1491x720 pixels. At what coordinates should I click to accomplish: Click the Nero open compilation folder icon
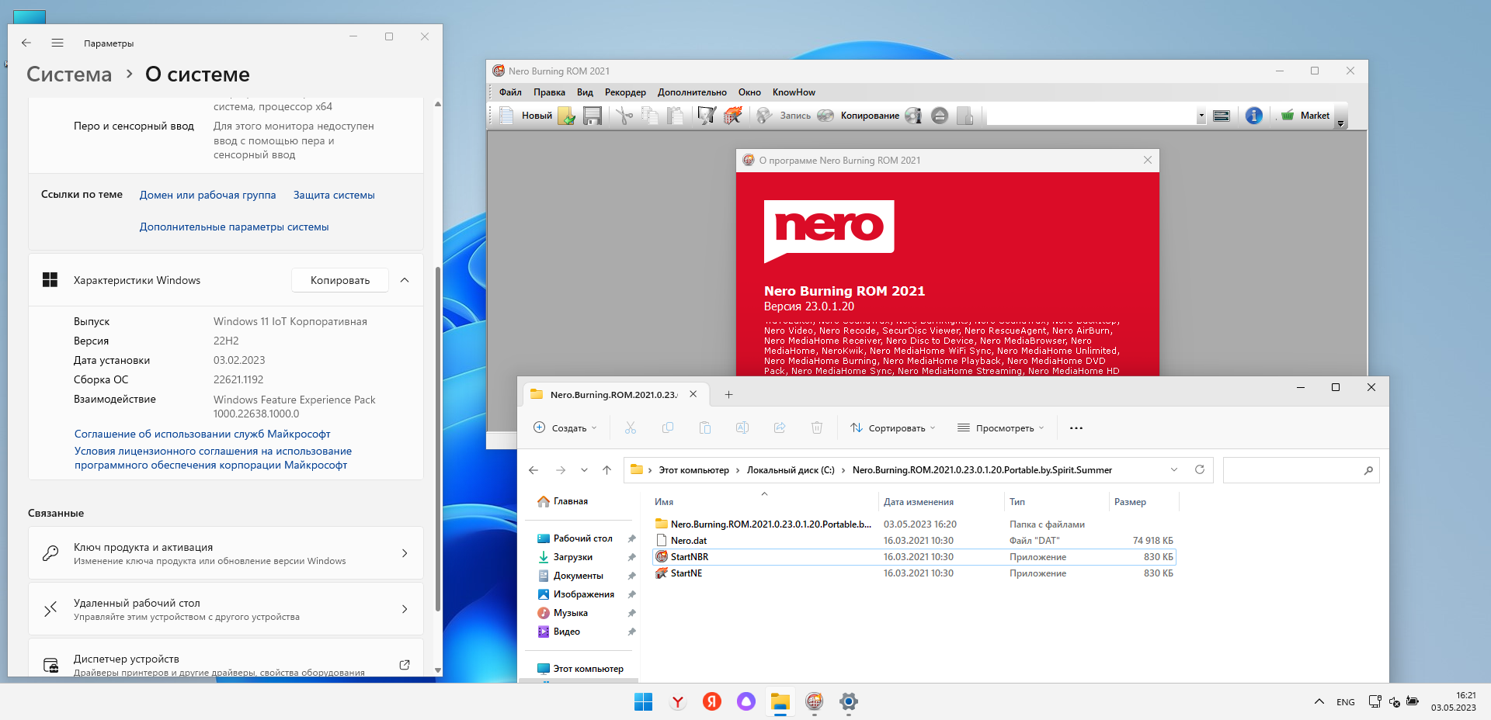[567, 116]
